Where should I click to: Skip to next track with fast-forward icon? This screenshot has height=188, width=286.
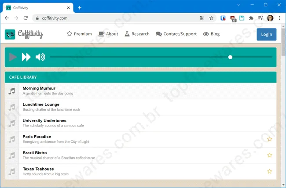pyautogui.click(x=26, y=57)
